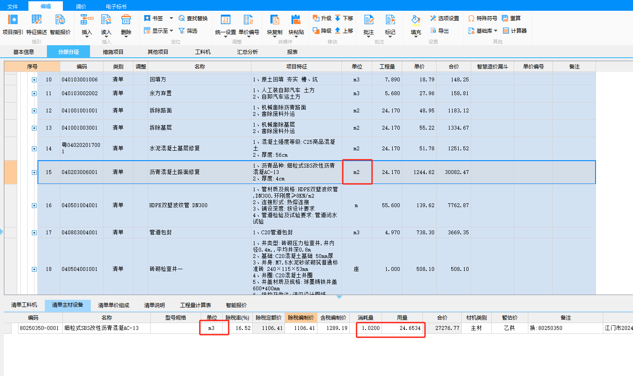
Task: Expand row 14 水泥混凝土基层修复
Action: click(34, 149)
